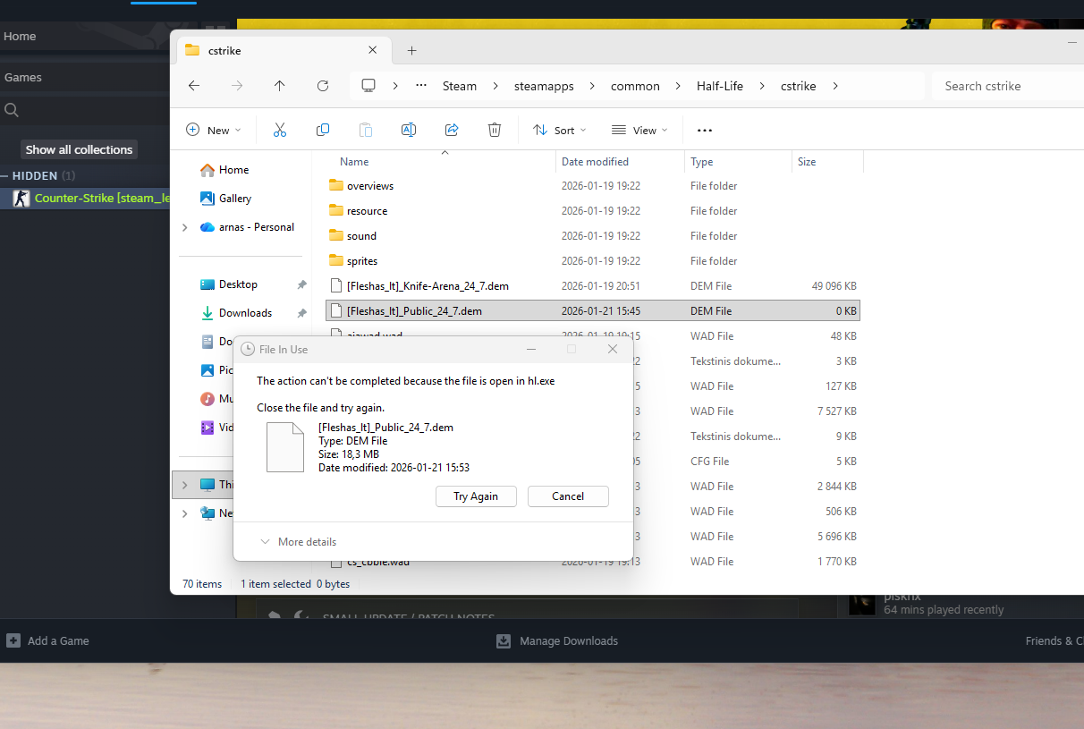
Task: Click the Manage Downloads icon in Steam
Action: [x=504, y=640]
